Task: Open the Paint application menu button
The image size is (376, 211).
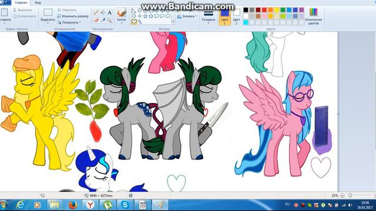Action: point(5,2)
